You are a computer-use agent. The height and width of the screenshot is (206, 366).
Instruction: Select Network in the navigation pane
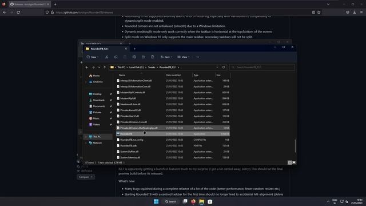coord(96,142)
